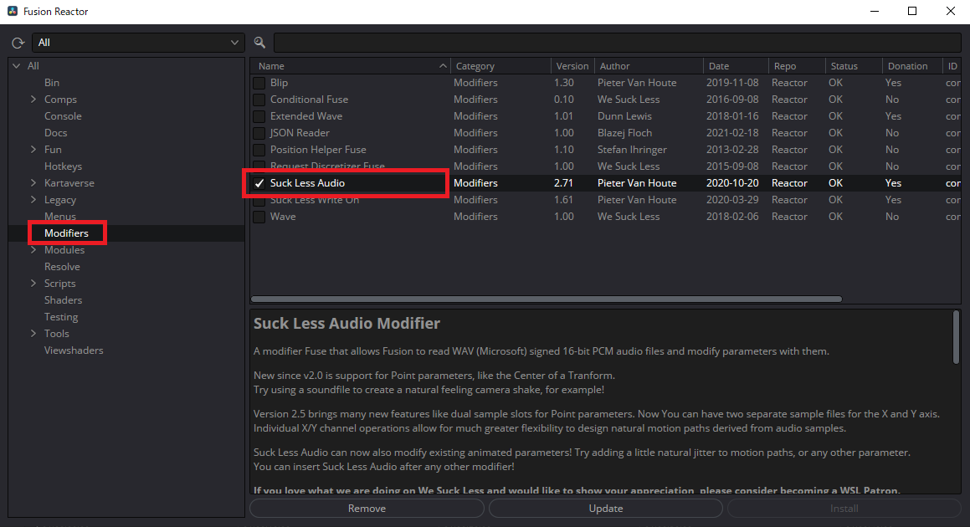Expand the Scripts category
Viewport: 970px width, 527px height.
[33, 283]
